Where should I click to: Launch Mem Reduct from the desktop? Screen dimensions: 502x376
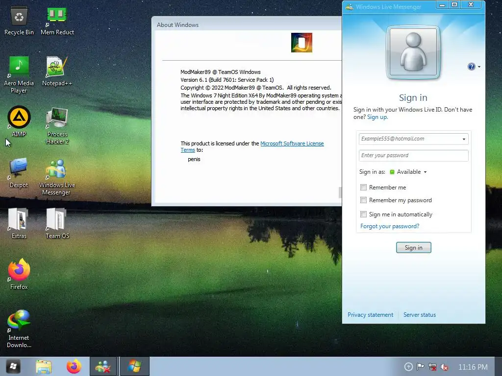point(57,21)
